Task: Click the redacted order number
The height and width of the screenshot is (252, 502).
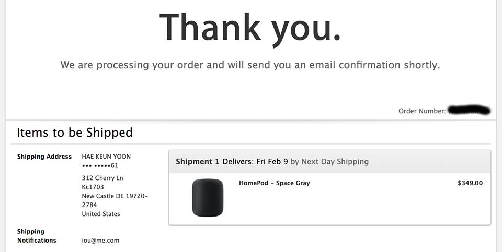Action: pyautogui.click(x=469, y=110)
